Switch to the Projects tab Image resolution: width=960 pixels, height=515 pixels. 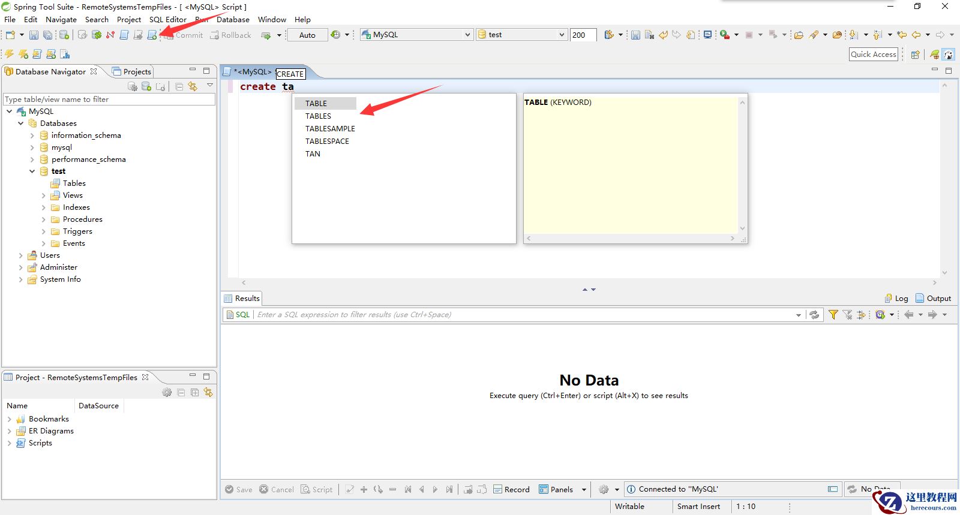(x=133, y=71)
